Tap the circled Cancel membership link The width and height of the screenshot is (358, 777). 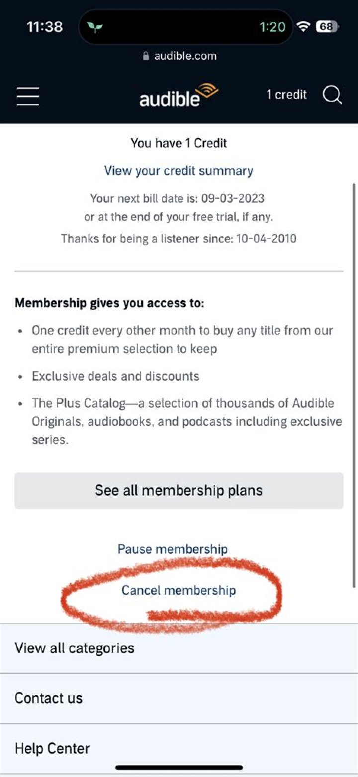coord(179,590)
